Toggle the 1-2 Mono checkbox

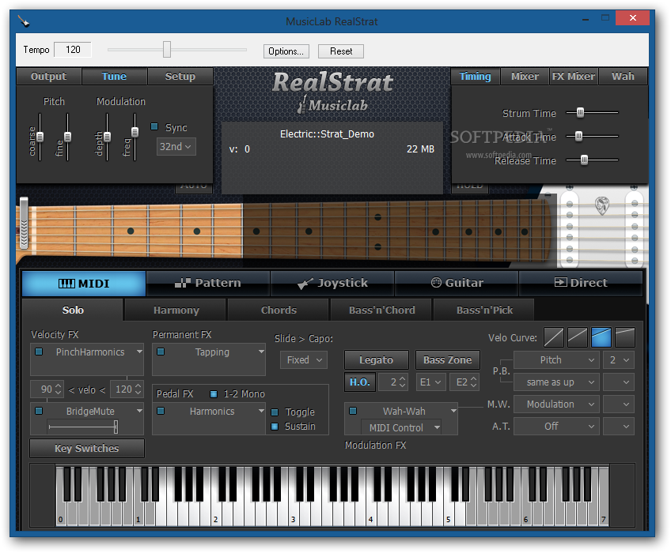click(214, 394)
